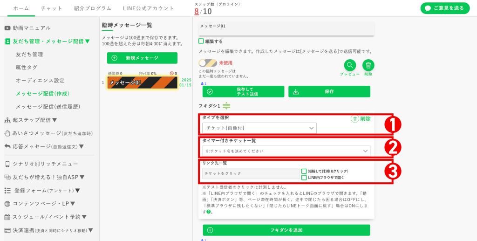Click the あいさつメッセージ hand icon
477x241 pixels.
pyautogui.click(x=7, y=133)
